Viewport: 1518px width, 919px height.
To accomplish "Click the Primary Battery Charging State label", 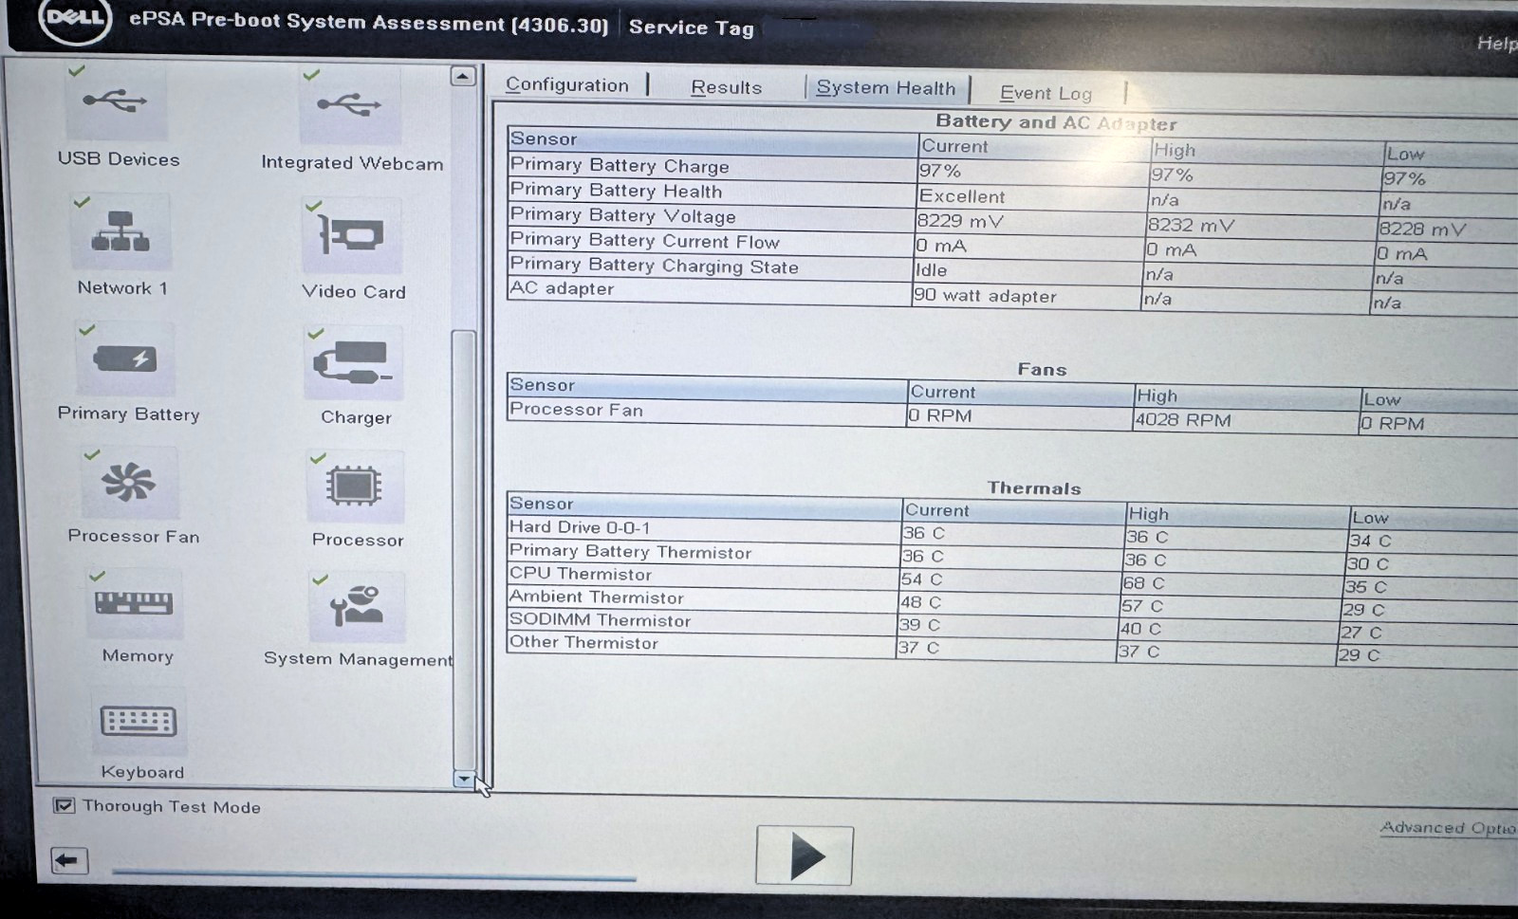I will click(654, 266).
